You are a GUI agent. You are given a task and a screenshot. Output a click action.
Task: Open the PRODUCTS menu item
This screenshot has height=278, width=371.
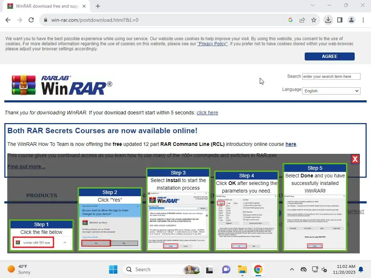(x=42, y=195)
